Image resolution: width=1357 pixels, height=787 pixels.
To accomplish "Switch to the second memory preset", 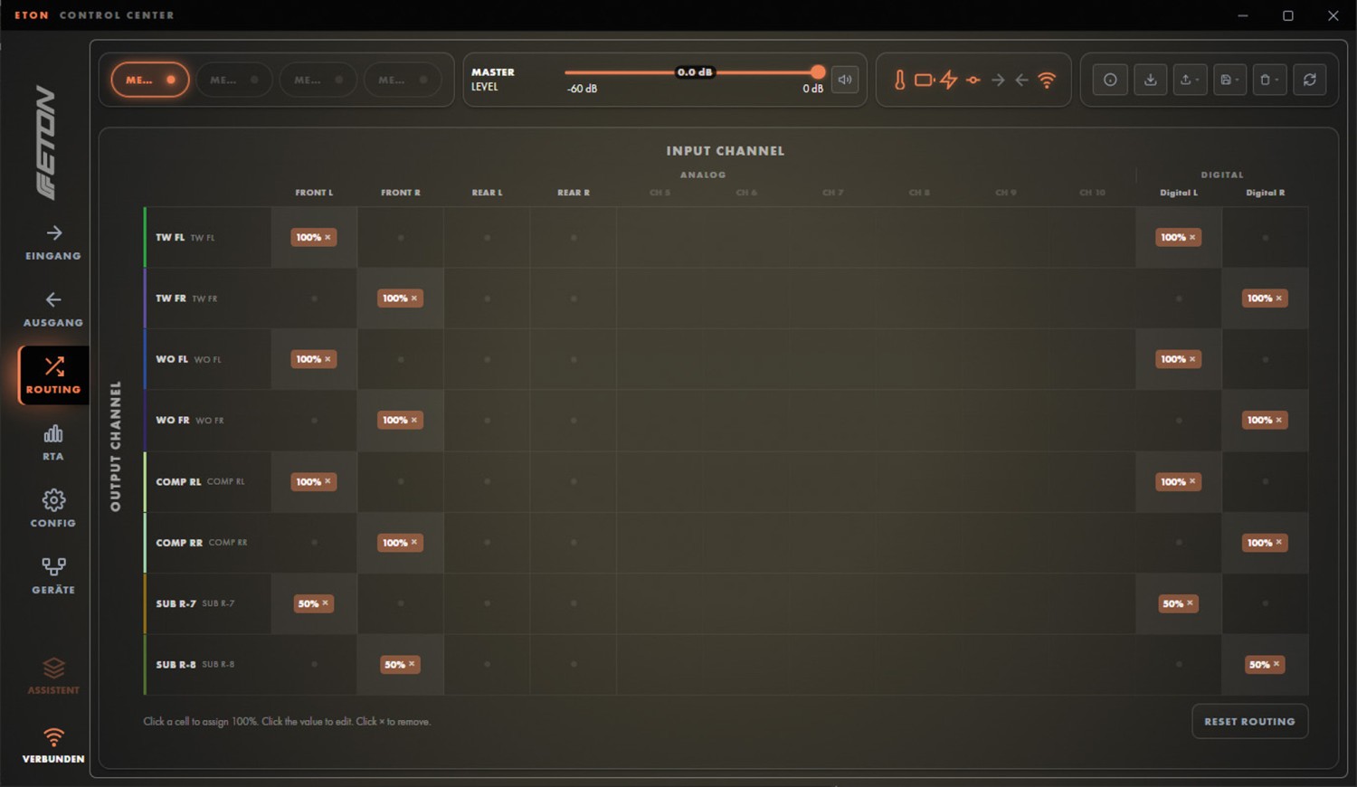I will pyautogui.click(x=234, y=80).
